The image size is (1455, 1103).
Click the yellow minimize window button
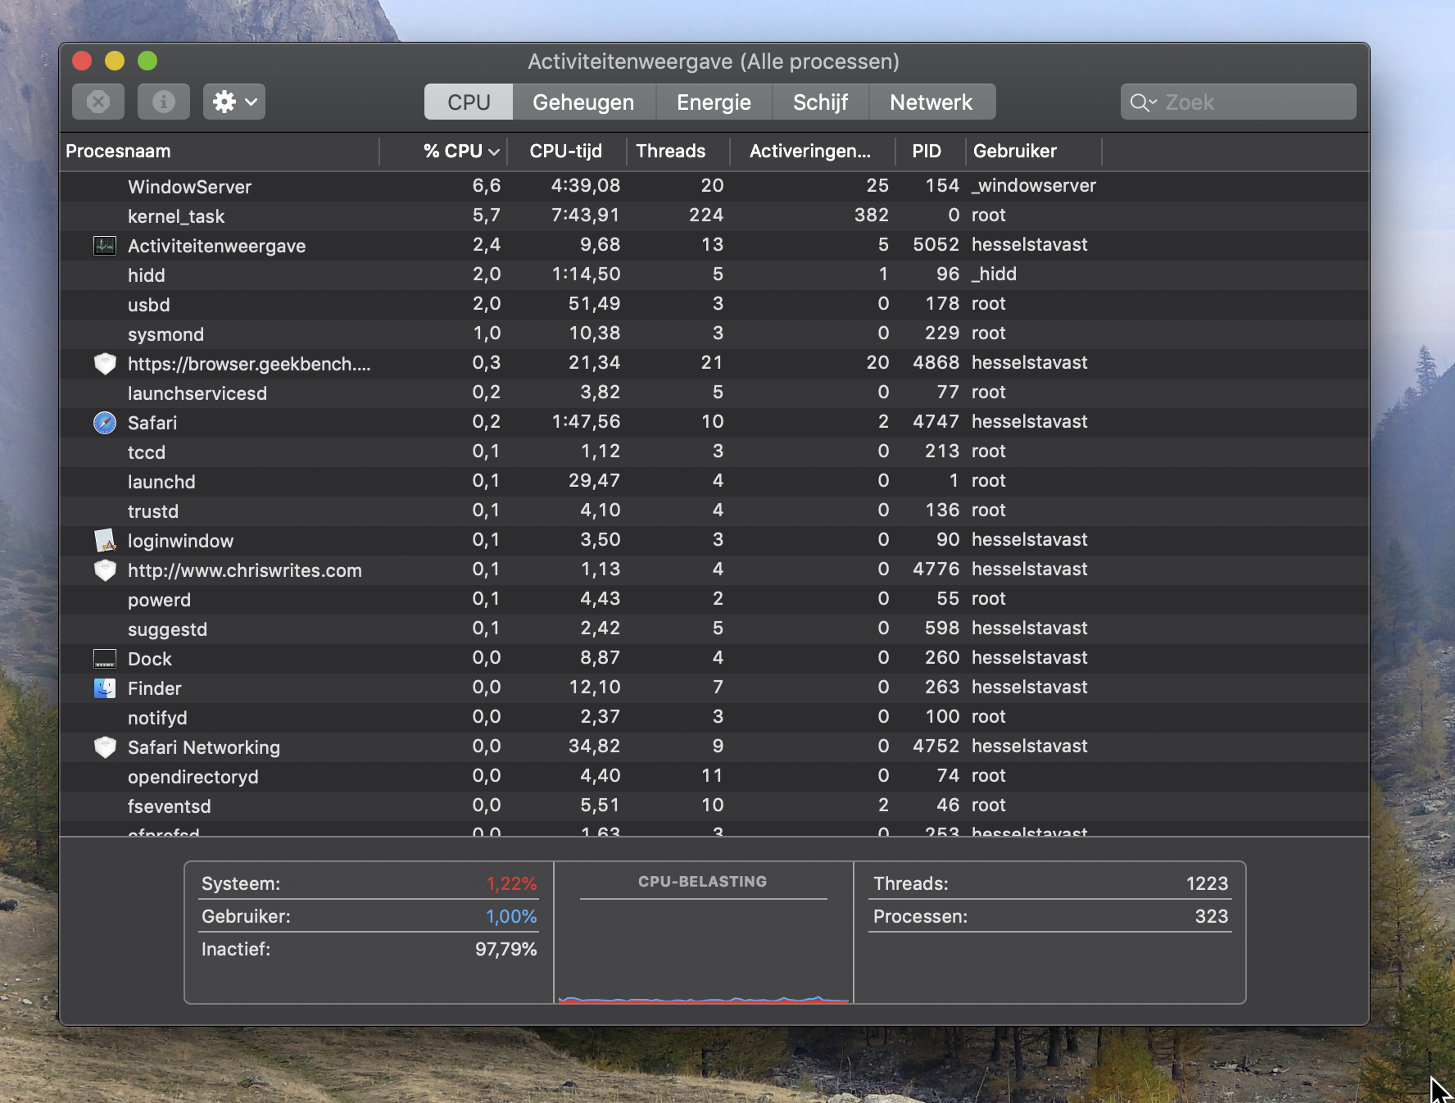115,61
